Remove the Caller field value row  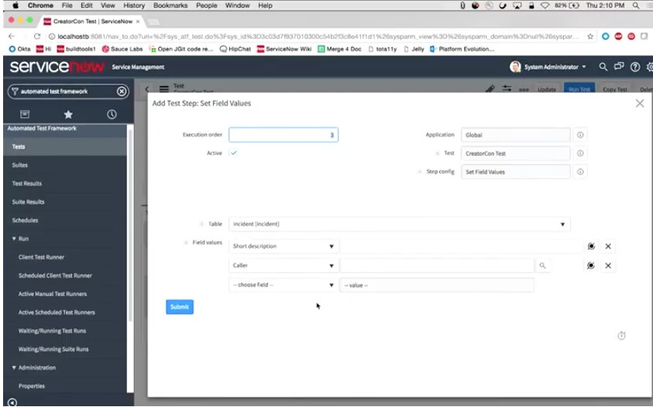click(x=608, y=266)
